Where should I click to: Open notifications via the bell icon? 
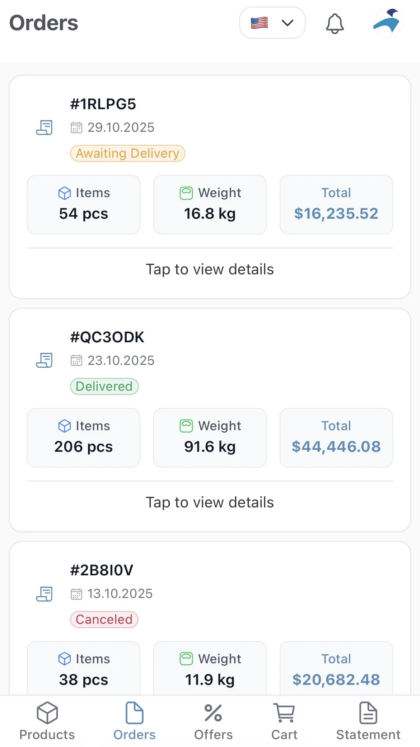click(x=335, y=23)
